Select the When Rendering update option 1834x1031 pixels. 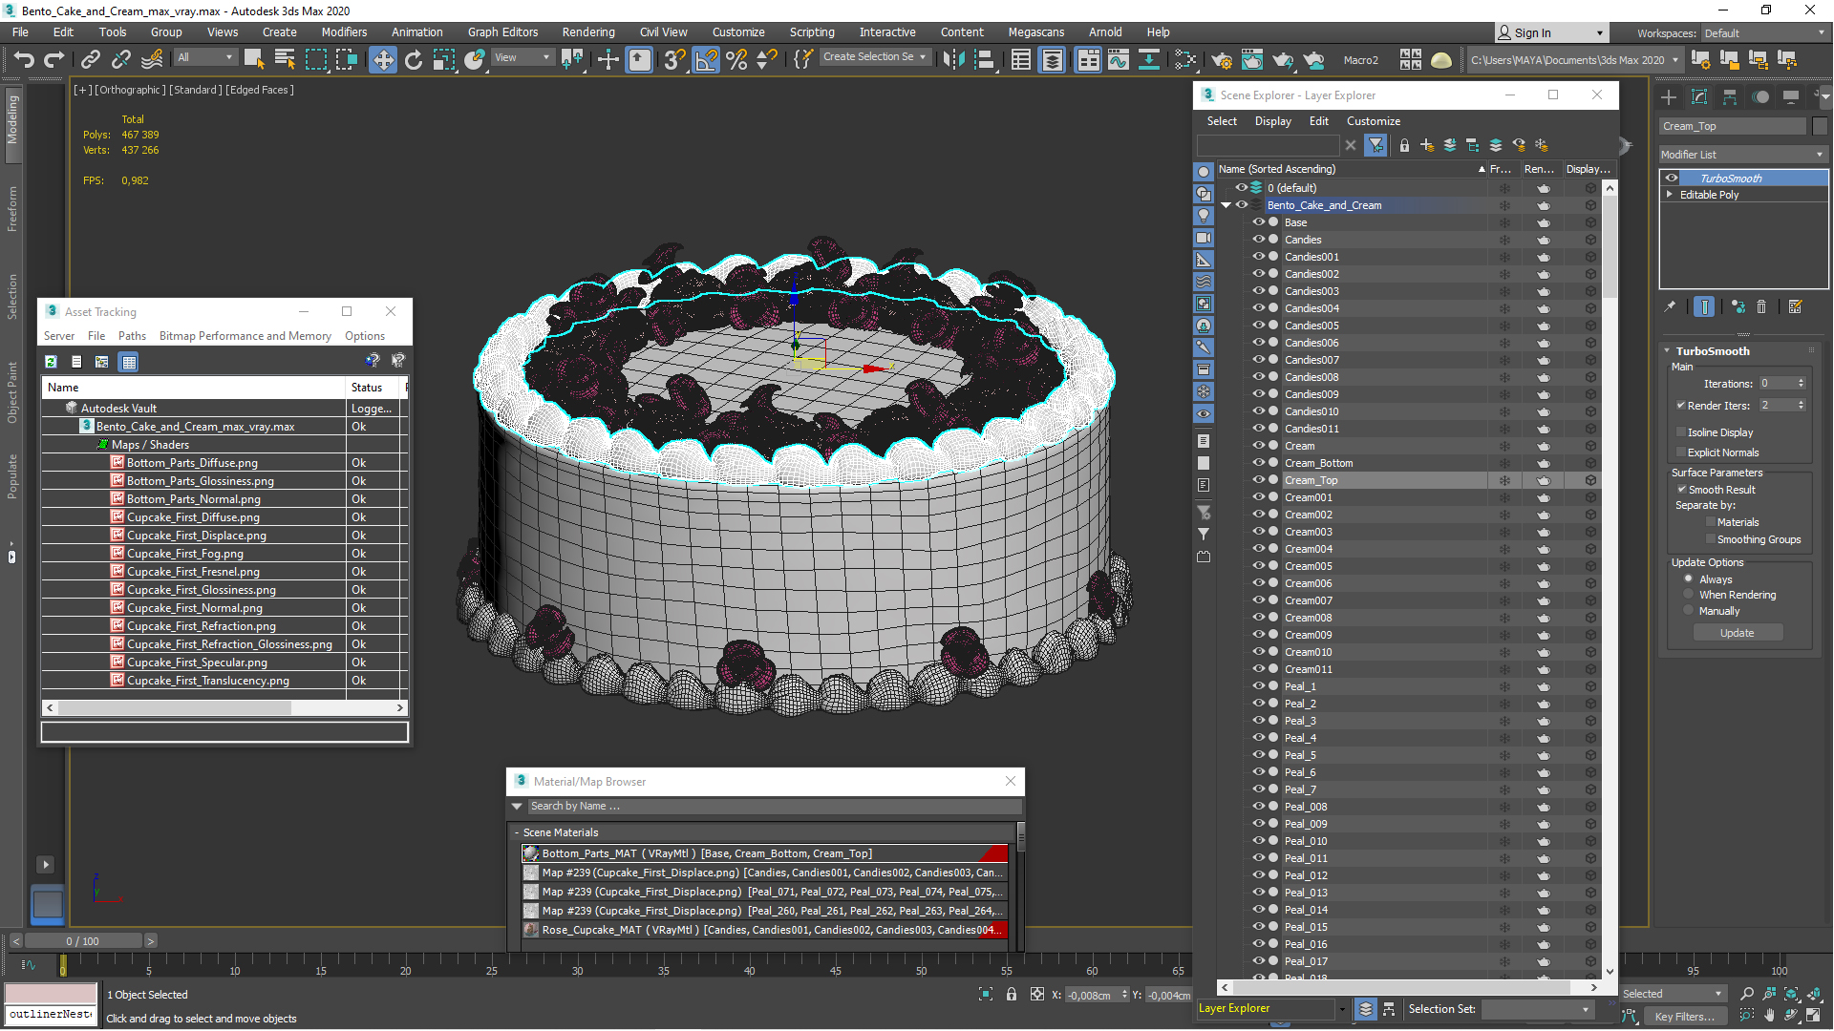click(x=1689, y=594)
